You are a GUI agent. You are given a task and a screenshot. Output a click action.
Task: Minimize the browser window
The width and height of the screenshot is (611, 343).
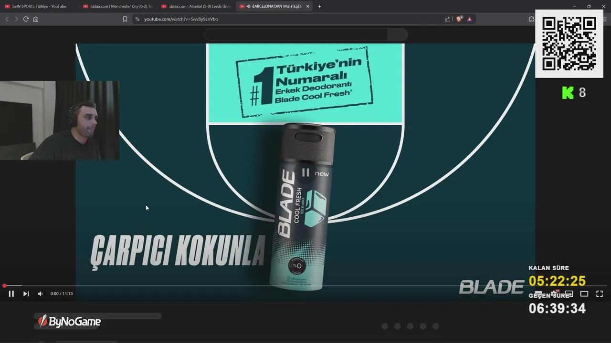pos(574,6)
